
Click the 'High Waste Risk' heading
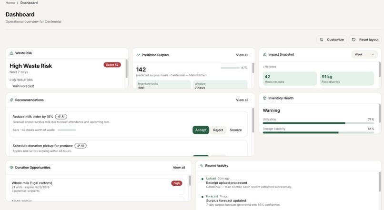30,66
